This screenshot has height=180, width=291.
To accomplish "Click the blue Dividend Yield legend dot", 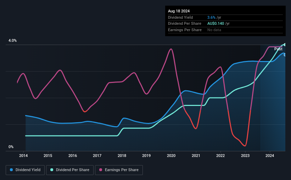I will tap(11, 170).
